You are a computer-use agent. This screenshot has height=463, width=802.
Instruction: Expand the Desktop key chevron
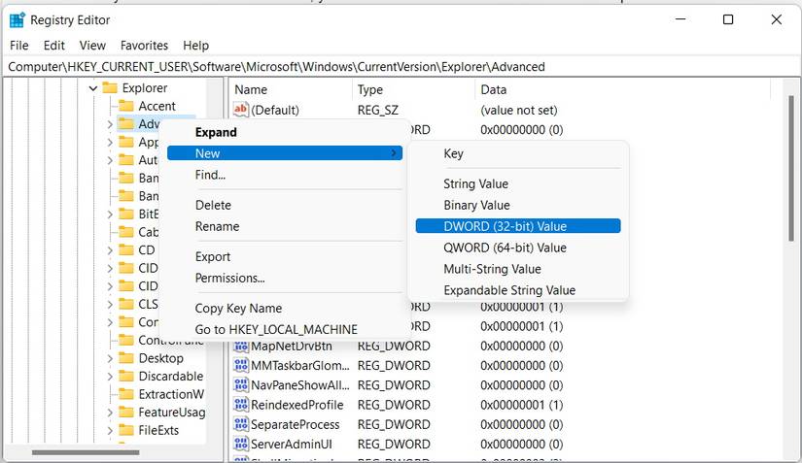coord(110,358)
